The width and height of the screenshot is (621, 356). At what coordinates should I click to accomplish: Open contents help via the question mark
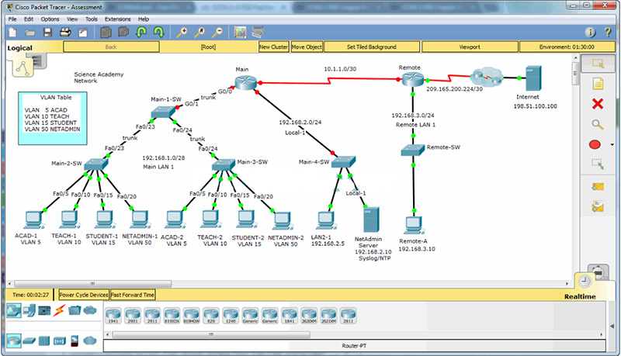[608, 33]
